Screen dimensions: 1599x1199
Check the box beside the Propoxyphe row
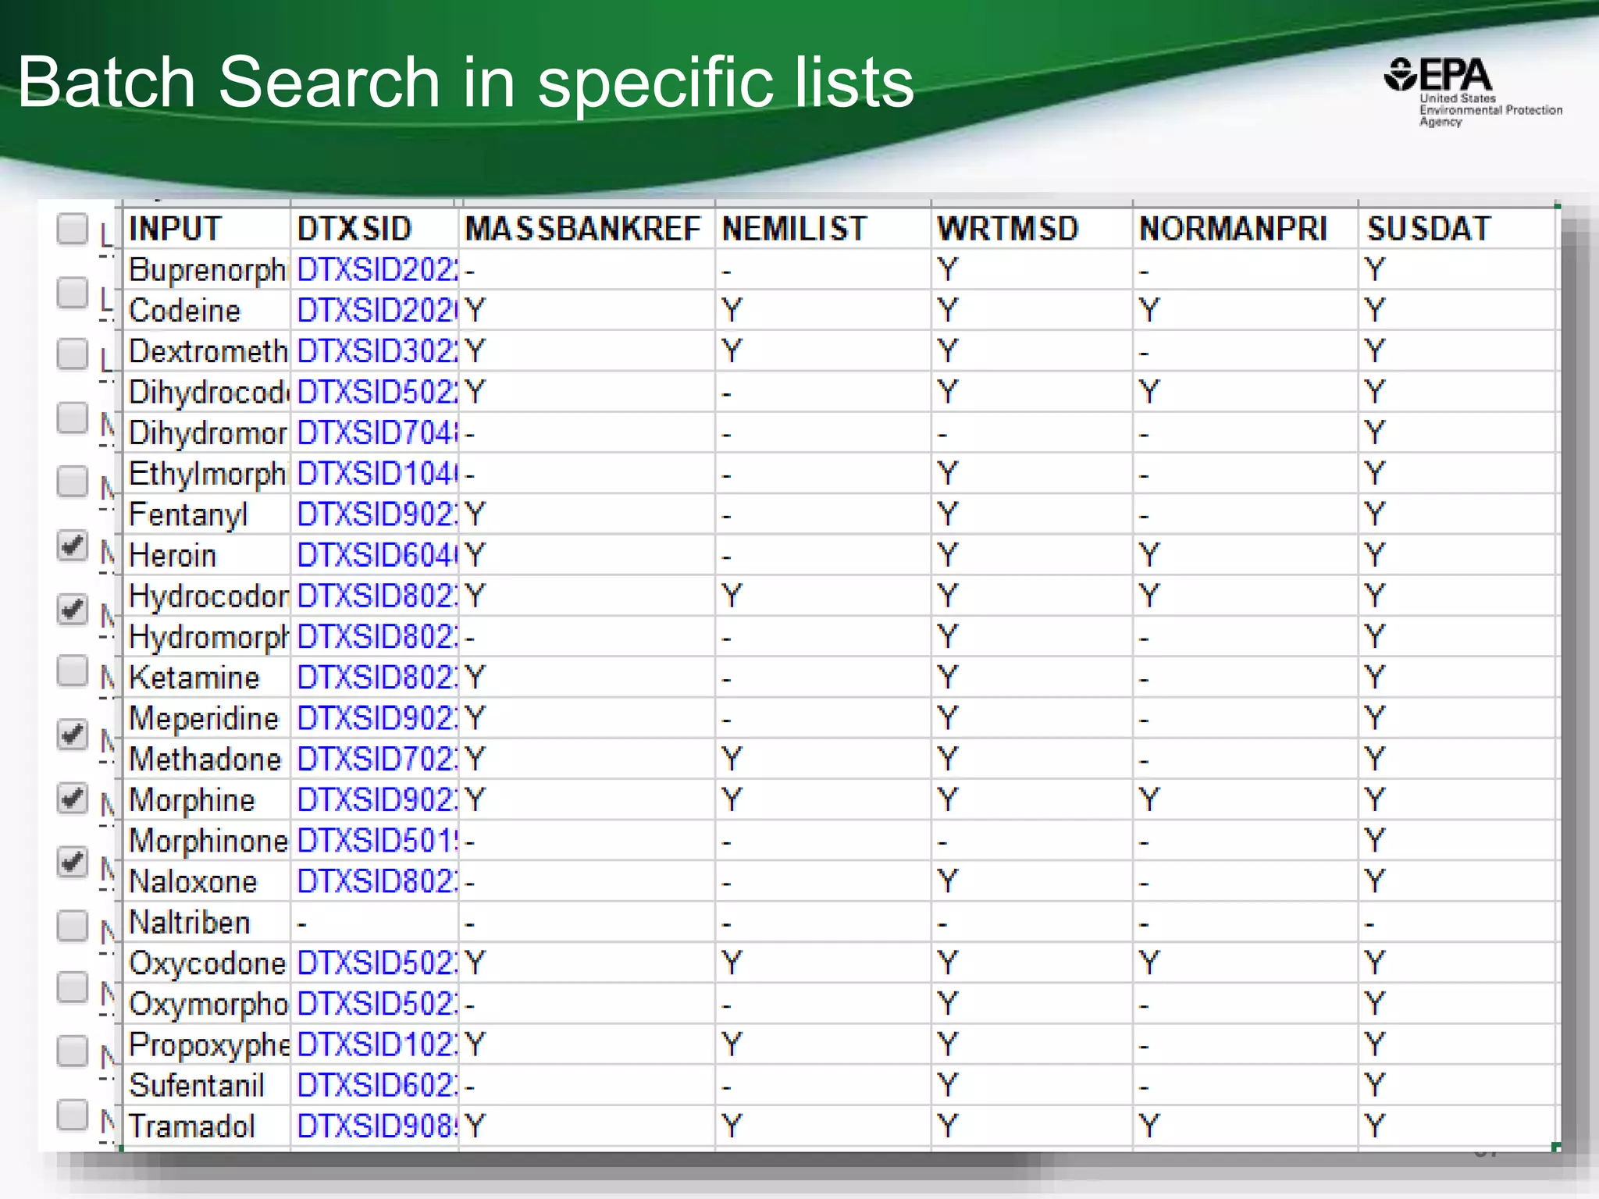[x=73, y=1051]
